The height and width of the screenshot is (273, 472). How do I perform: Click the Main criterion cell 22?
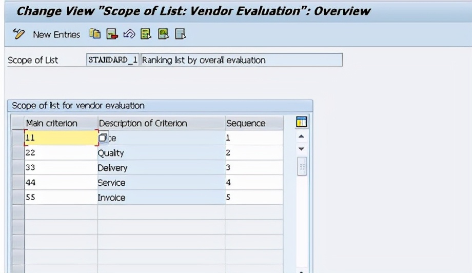point(61,152)
